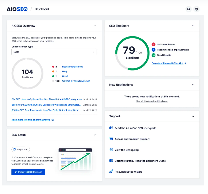This screenshot has width=208, height=194.
Task: Click Read more like this on our SEO blog
Action: [x=31, y=120]
